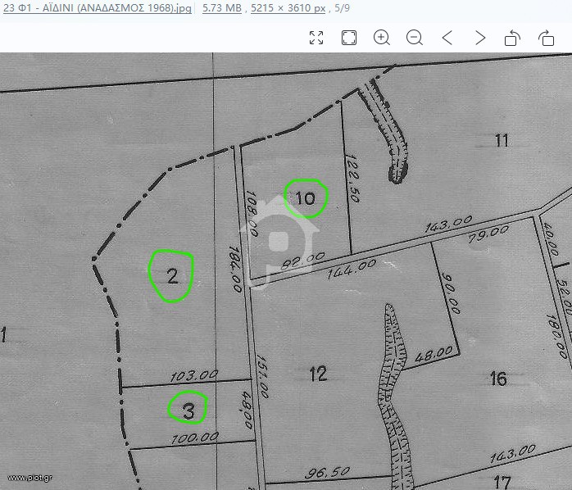Click the 122.50 measurement label
The width and height of the screenshot is (572, 490).
click(353, 178)
